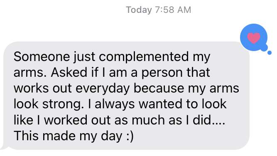Click the gray message bubble
Image resolution: width=277 pixels, height=156 pixels.
(x=126, y=96)
